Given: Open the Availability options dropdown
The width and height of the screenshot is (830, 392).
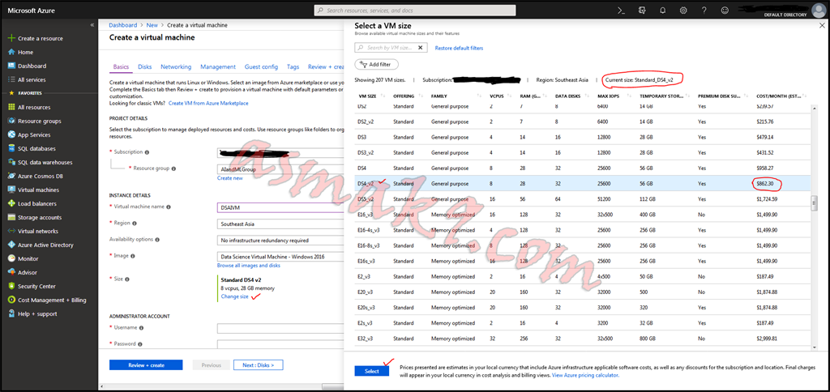Looking at the screenshot, I should (281, 241).
